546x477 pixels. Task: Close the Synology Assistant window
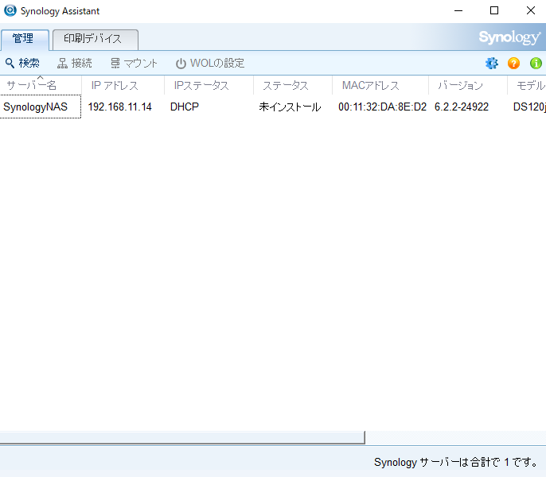[531, 11]
